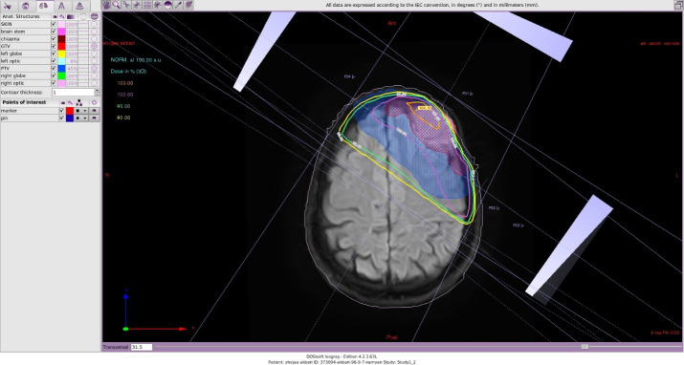This screenshot has height=365, width=684.
Task: Click the left globe yellow color swatch
Action: point(61,54)
